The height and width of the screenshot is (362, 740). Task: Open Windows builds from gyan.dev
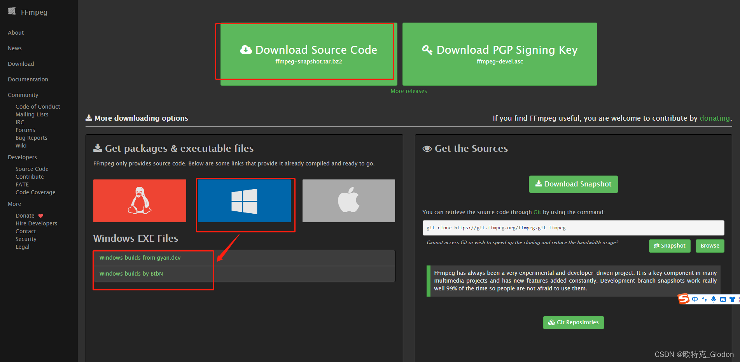pyautogui.click(x=140, y=258)
